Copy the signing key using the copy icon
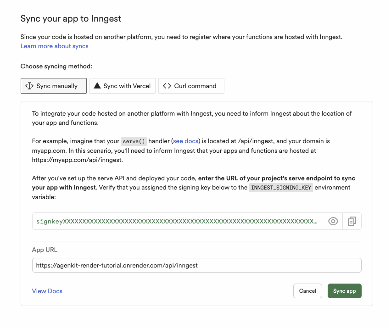Screen dimensions: 391x329 [x=352, y=221]
